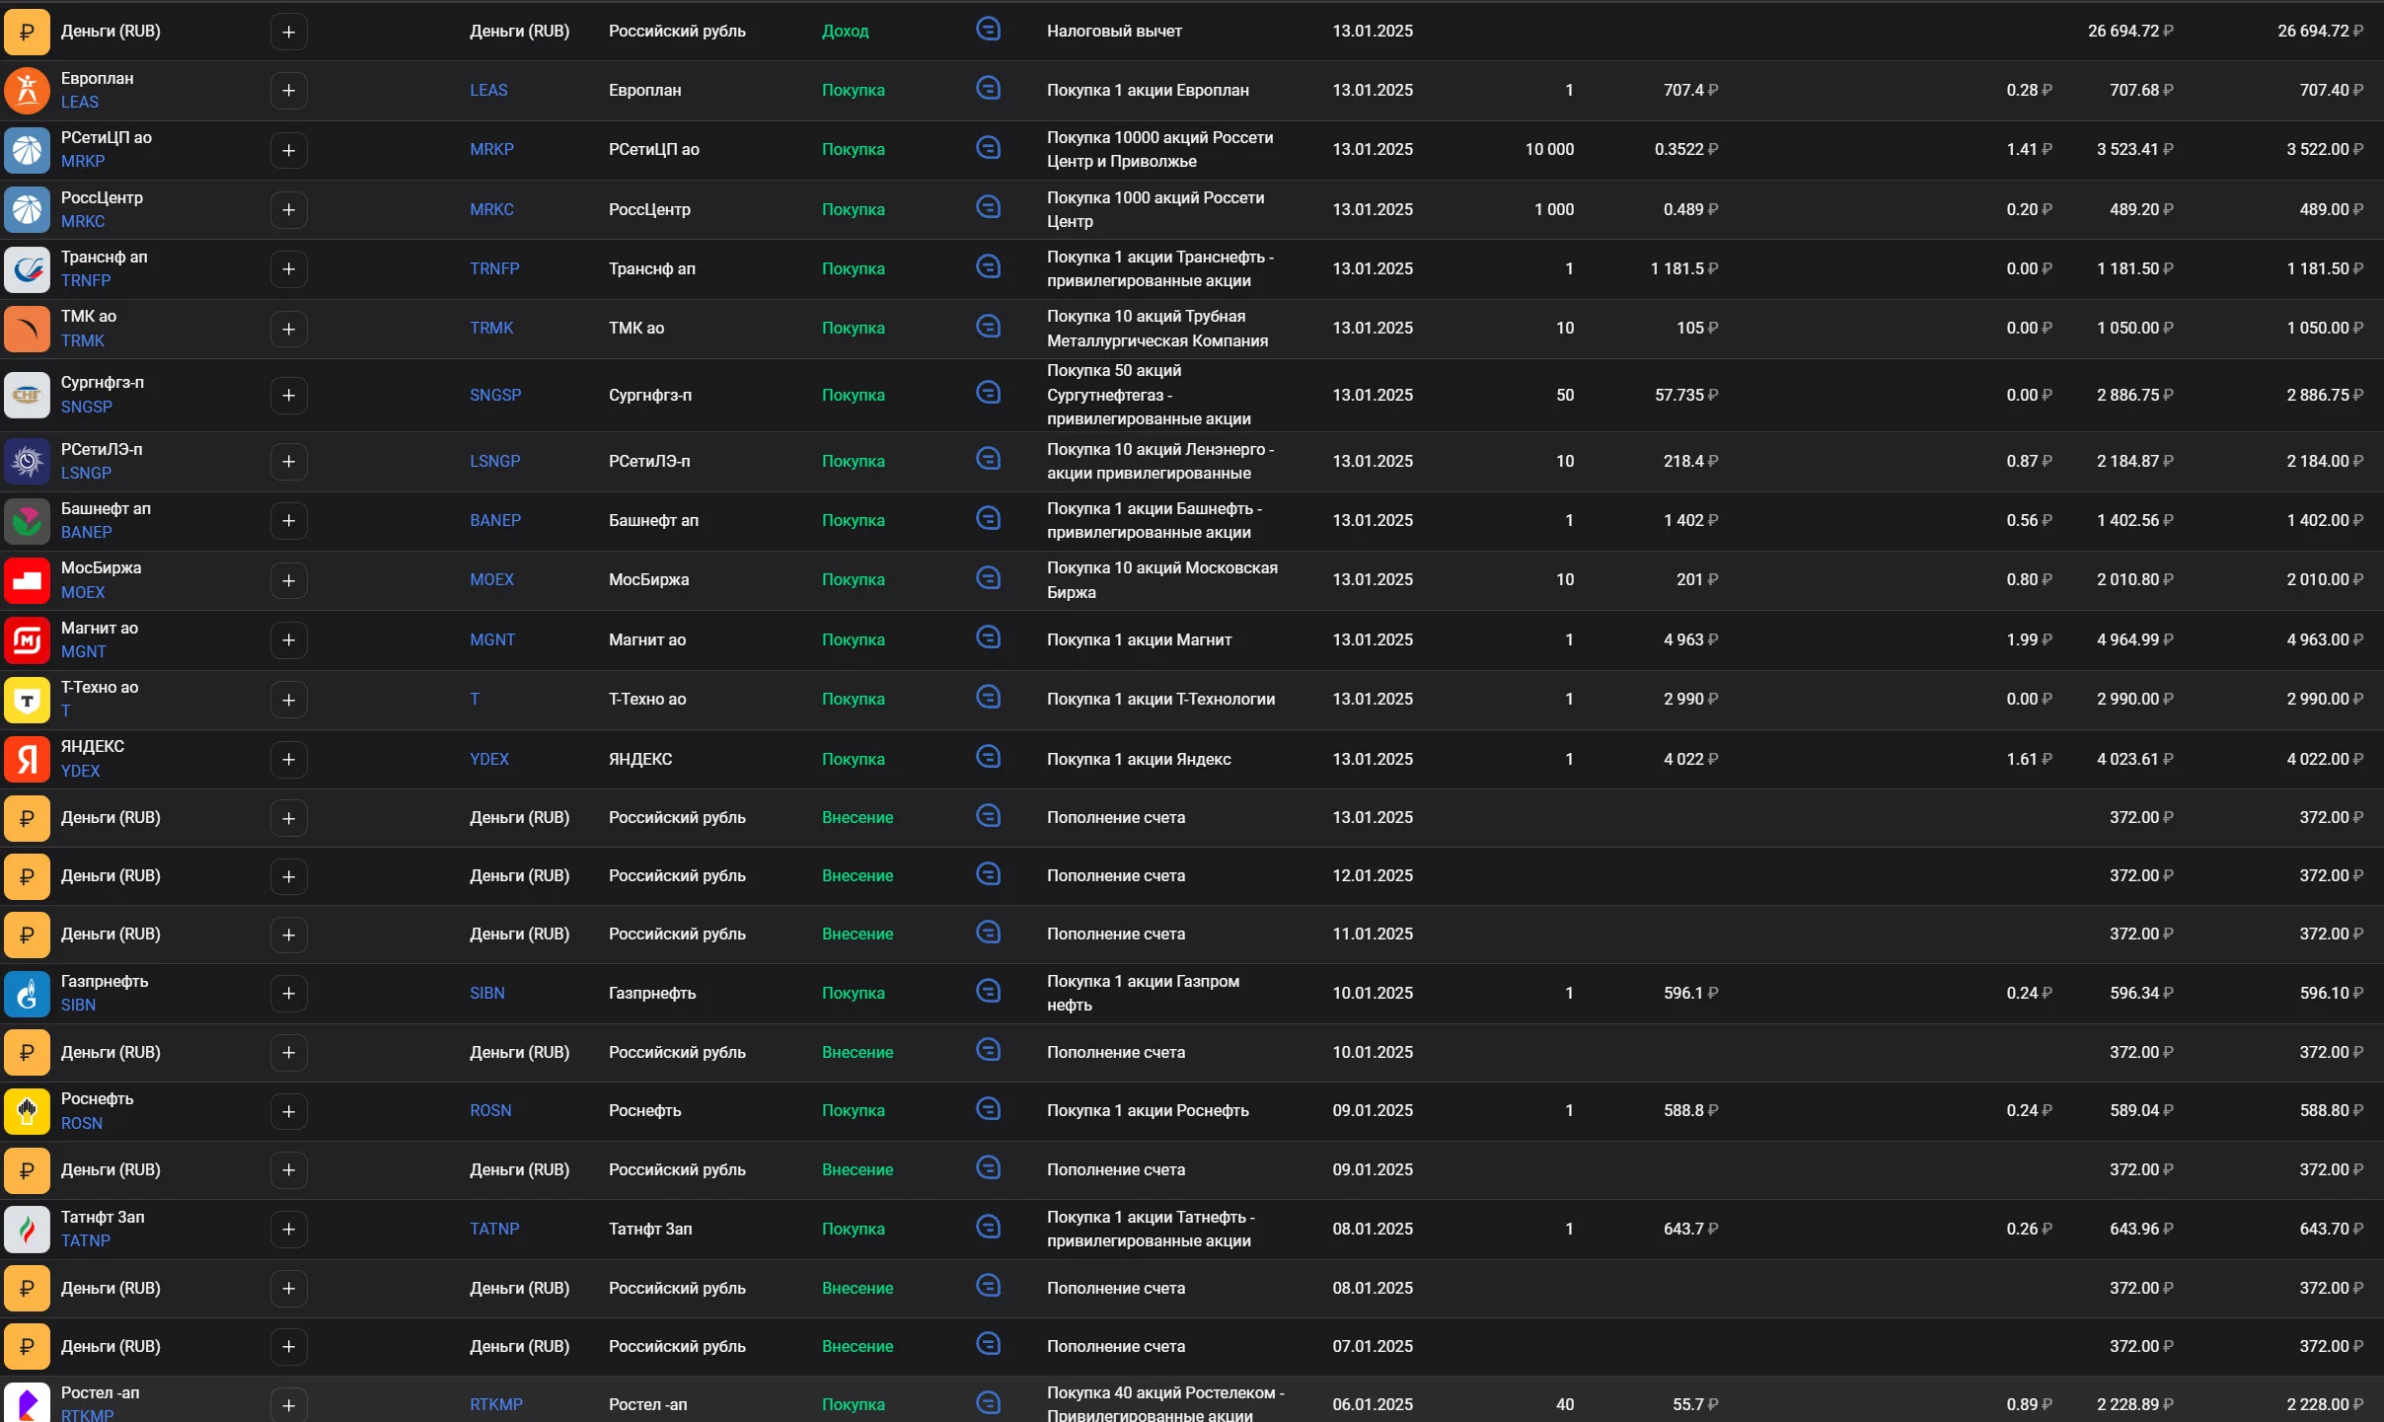Click the Магнит ао red logo icon
Image resolution: width=2384 pixels, height=1422 pixels.
click(x=28, y=639)
